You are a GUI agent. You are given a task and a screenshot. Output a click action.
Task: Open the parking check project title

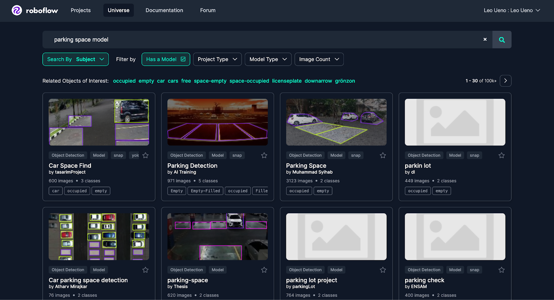pos(425,280)
